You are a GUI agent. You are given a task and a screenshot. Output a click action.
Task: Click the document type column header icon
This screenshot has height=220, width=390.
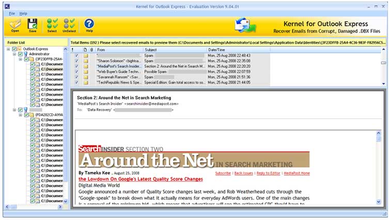[85, 50]
